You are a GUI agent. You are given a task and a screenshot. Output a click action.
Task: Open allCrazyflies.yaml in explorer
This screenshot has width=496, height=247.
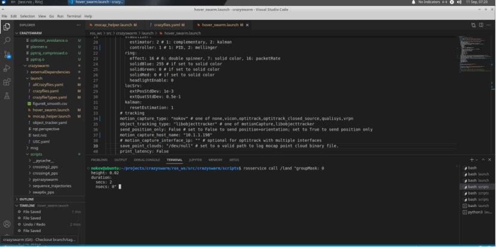pos(48,85)
